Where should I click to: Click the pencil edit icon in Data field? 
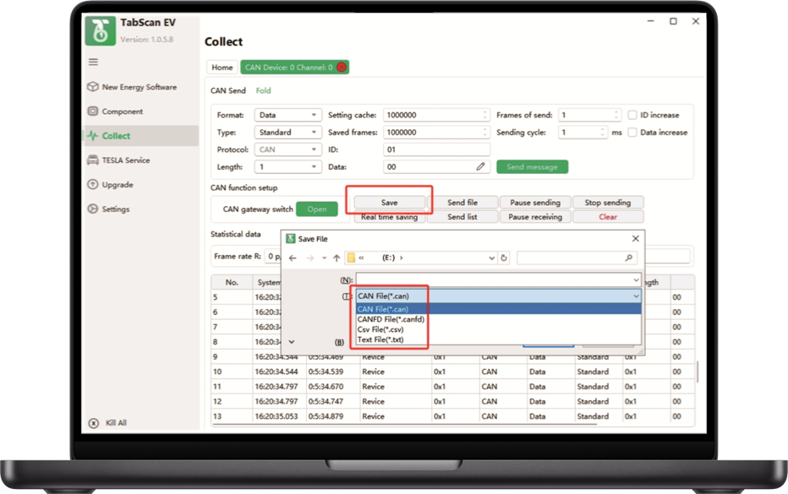[x=480, y=166]
